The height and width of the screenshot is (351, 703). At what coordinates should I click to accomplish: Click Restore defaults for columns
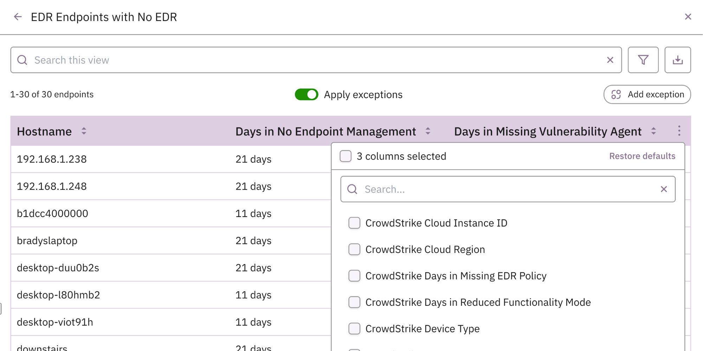642,156
